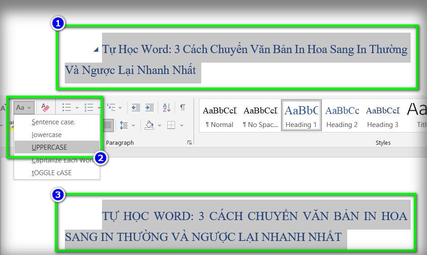Expand the multilevel list dropdown arrow

click(120, 108)
